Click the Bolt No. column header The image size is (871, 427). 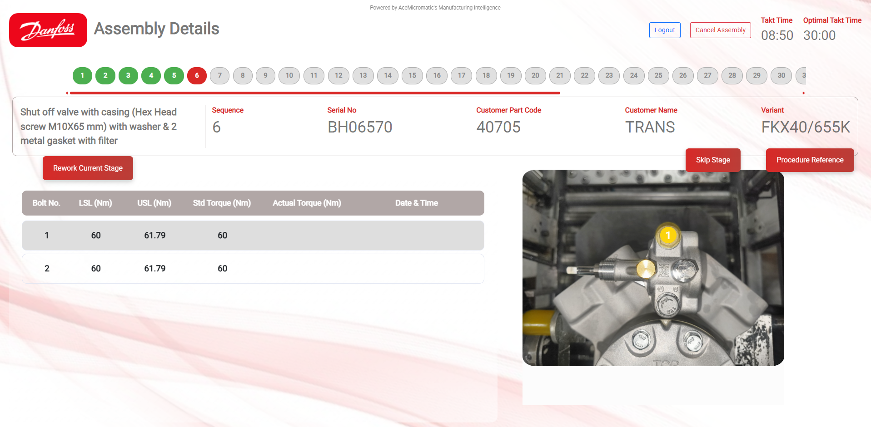46,203
